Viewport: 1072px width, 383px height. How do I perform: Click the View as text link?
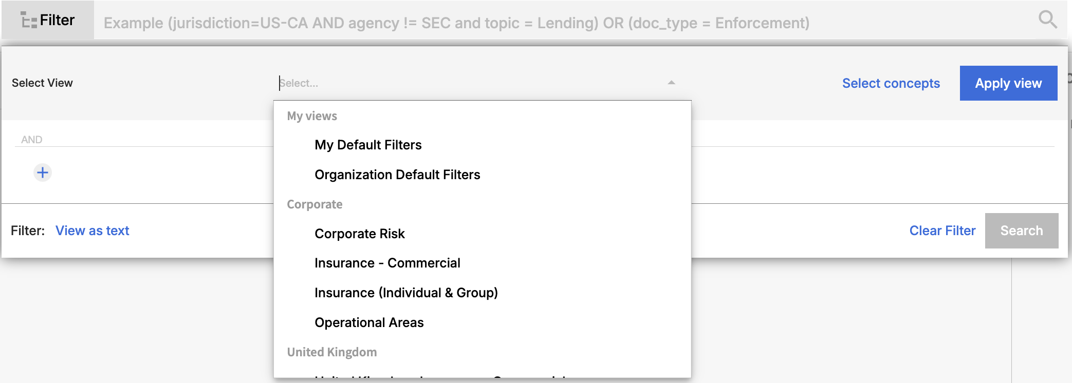[x=93, y=231]
